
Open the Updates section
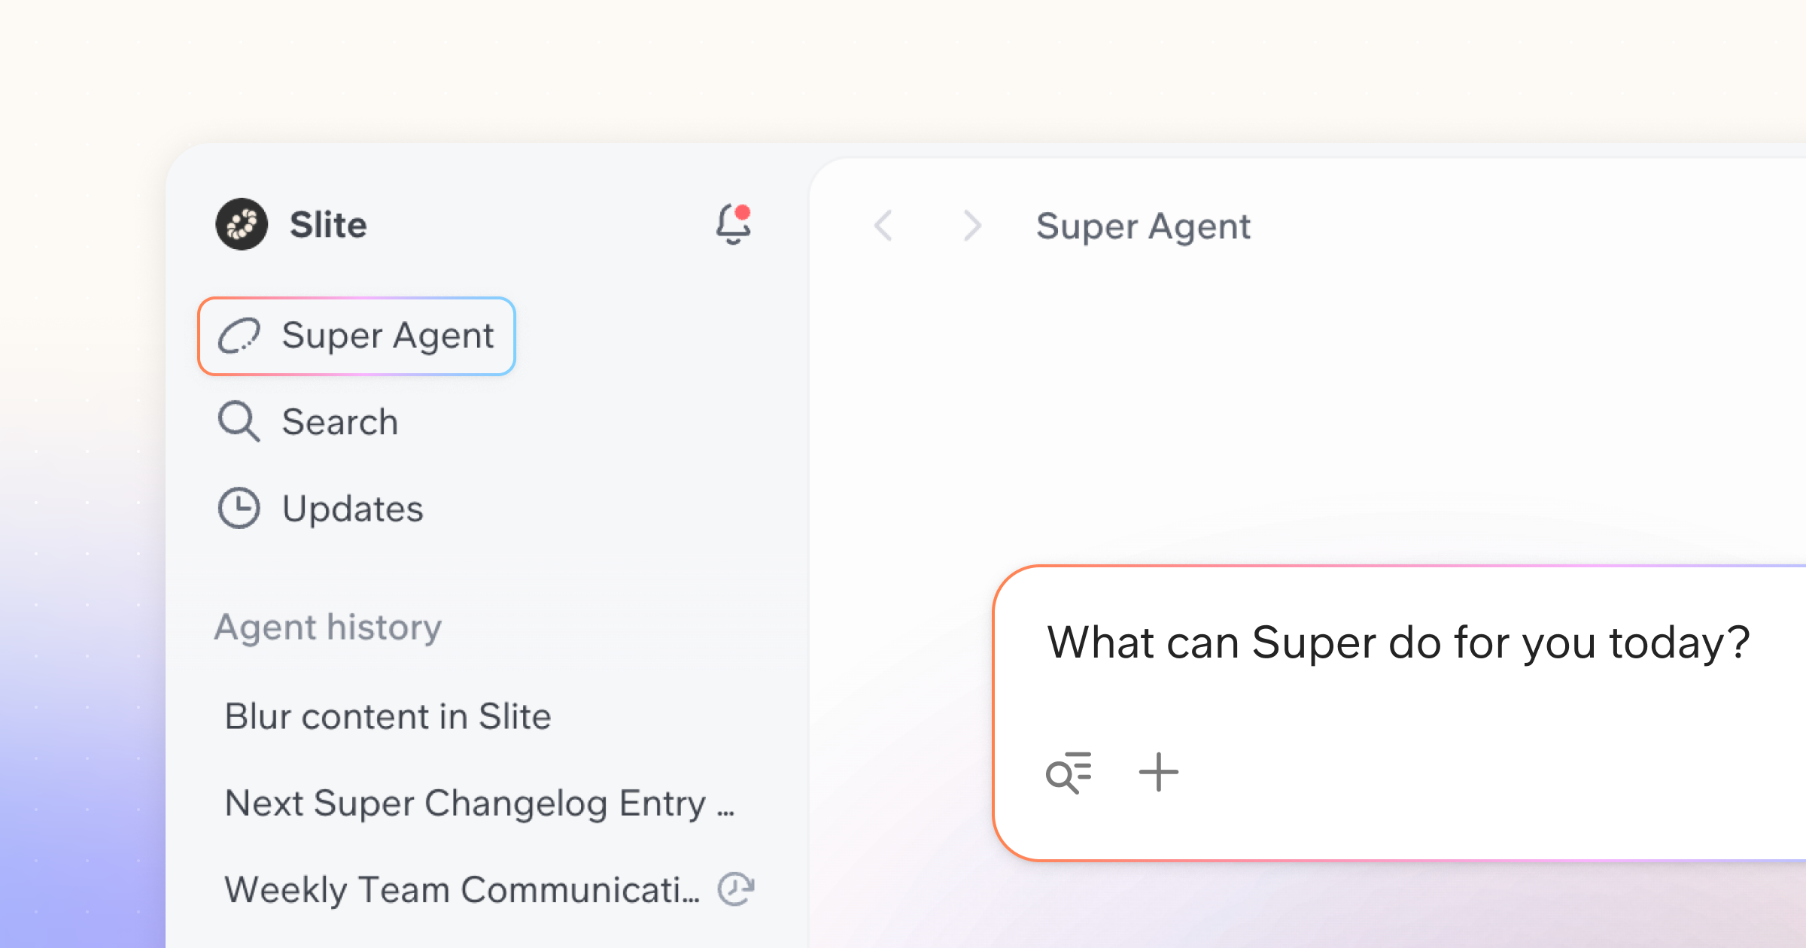point(352,509)
